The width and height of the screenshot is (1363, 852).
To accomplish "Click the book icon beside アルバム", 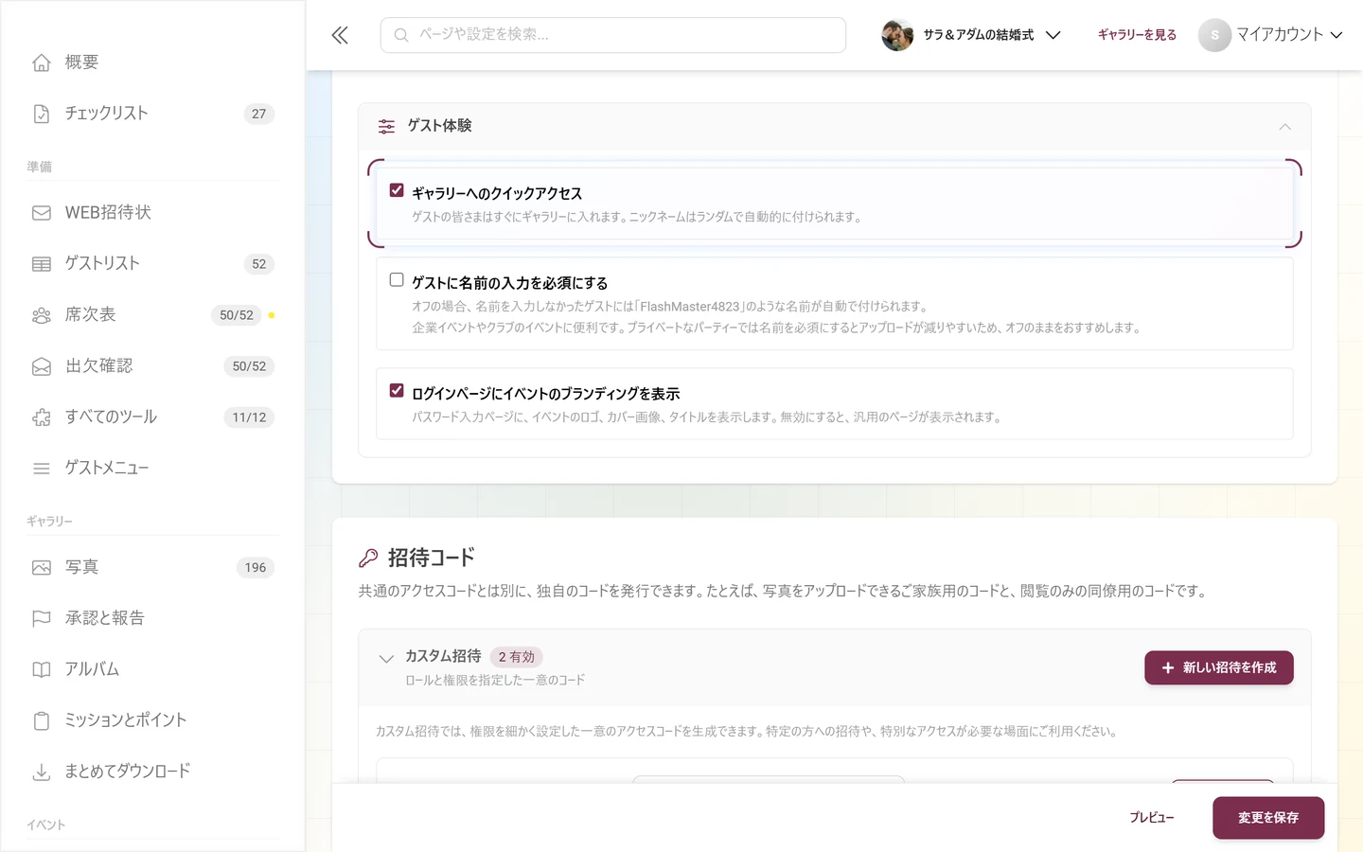I will (x=42, y=670).
